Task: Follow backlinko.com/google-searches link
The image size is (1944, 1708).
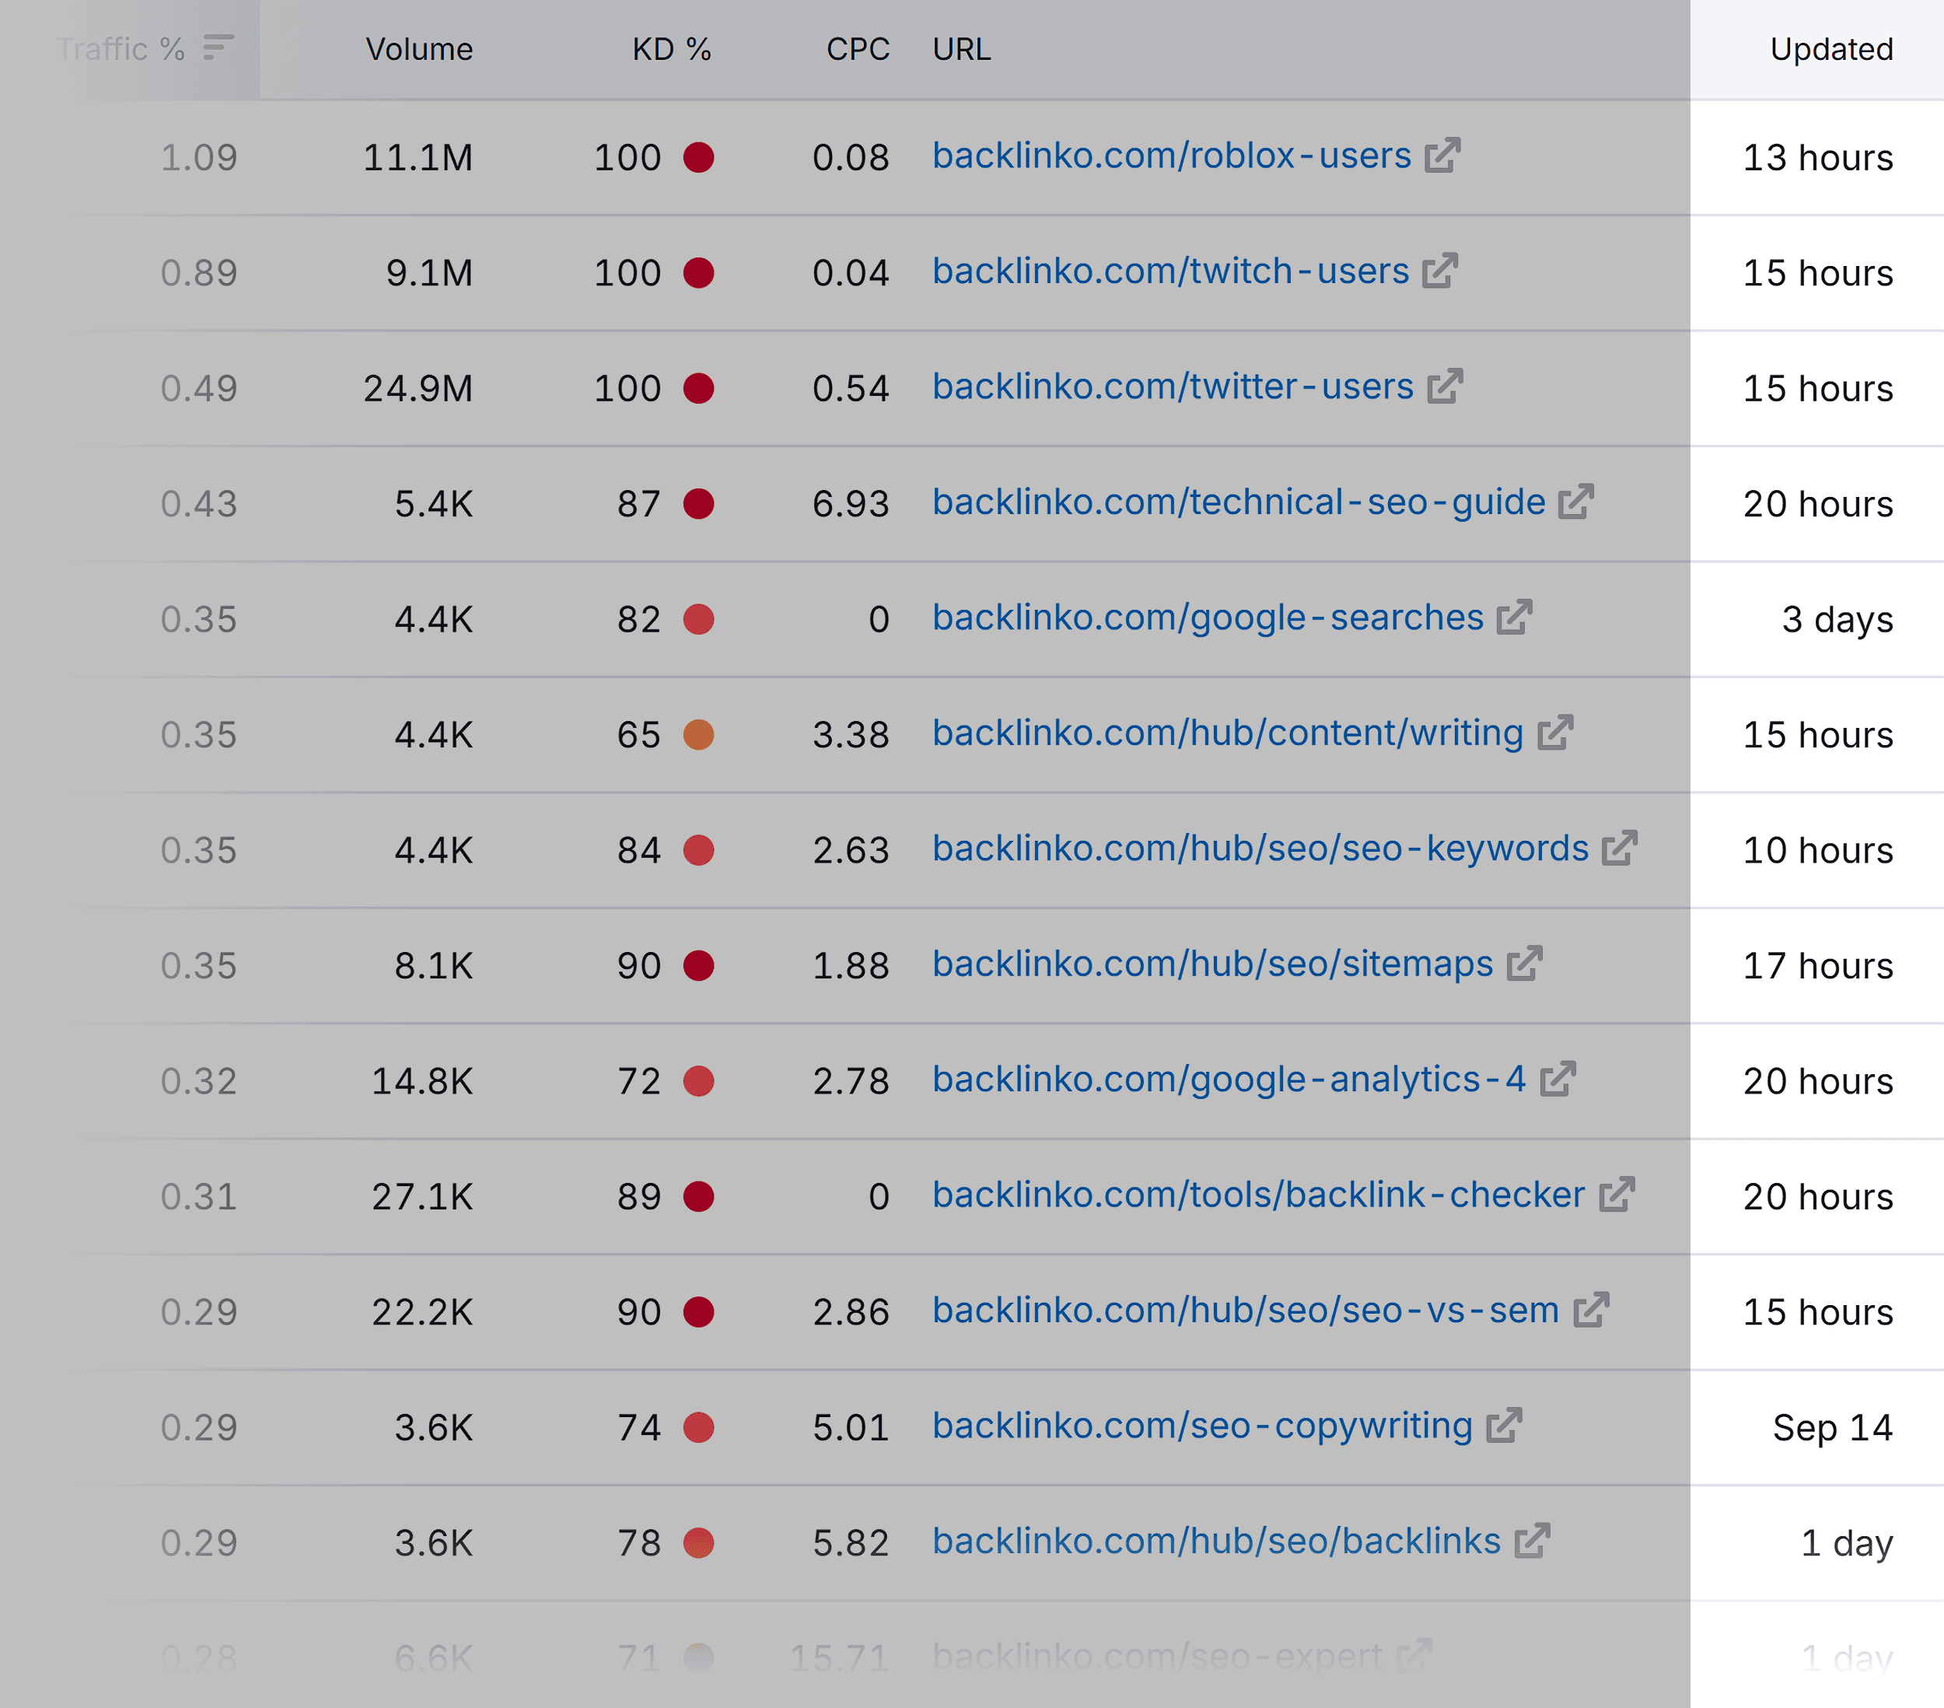Action: point(1208,618)
